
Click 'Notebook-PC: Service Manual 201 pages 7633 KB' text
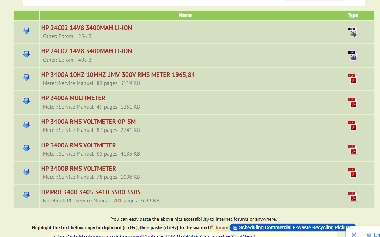click(x=101, y=201)
